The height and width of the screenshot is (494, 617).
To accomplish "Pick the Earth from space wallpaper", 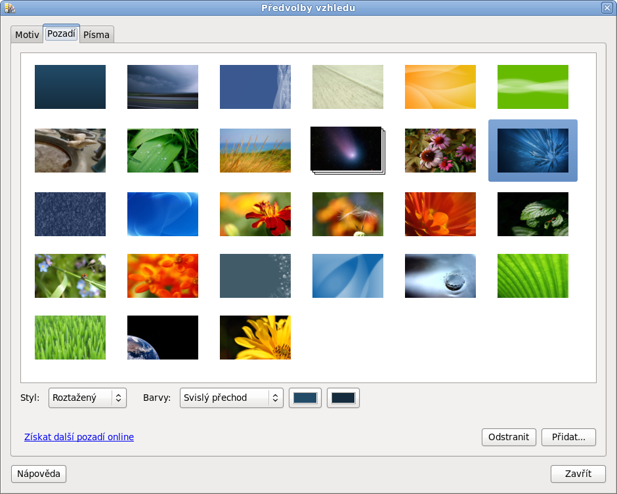I will (x=163, y=337).
